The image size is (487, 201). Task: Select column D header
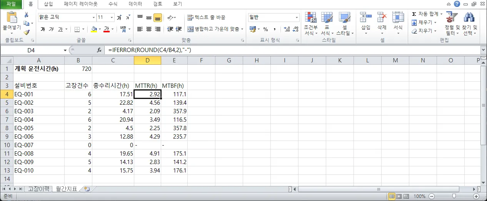(147, 60)
